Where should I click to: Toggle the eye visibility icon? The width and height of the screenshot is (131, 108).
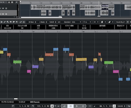pyautogui.click(x=95, y=22)
